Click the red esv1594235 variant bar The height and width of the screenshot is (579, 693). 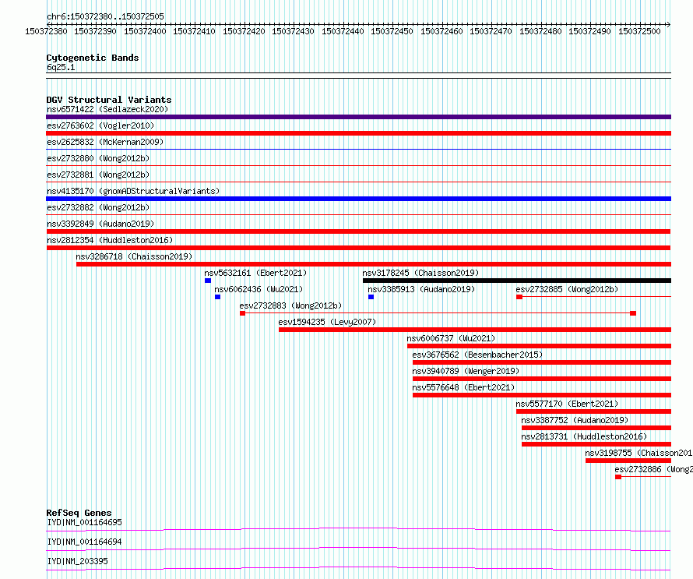(x=475, y=330)
